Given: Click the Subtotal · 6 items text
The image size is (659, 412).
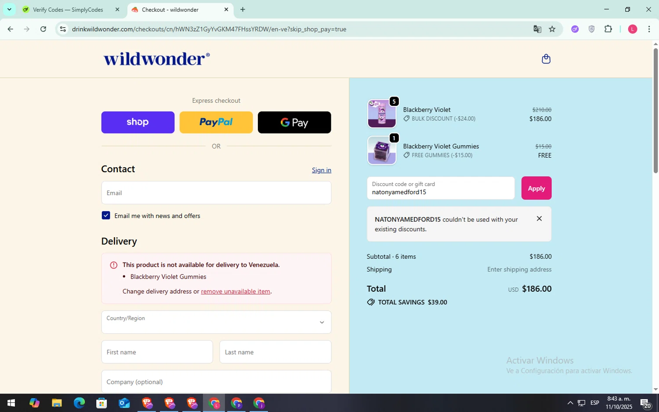Looking at the screenshot, I should point(391,257).
